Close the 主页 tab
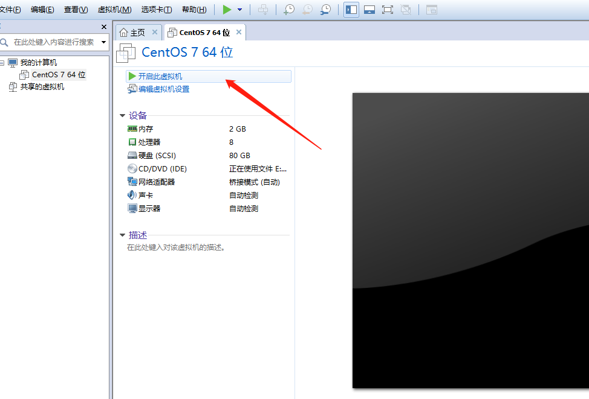The height and width of the screenshot is (399, 589). 154,32
